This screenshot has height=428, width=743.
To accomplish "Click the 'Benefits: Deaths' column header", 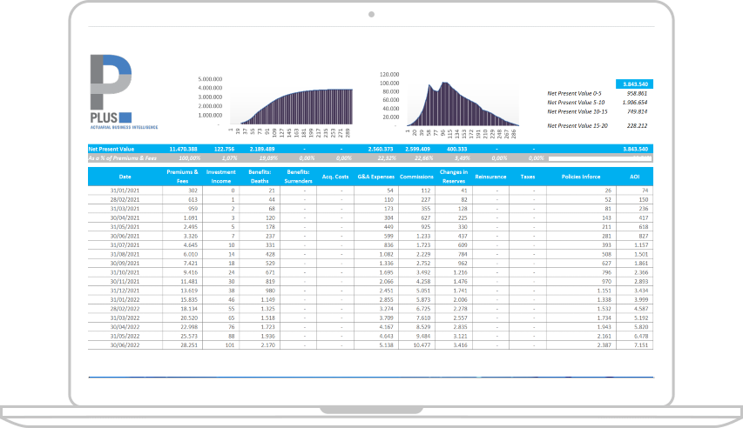I will click(x=260, y=177).
